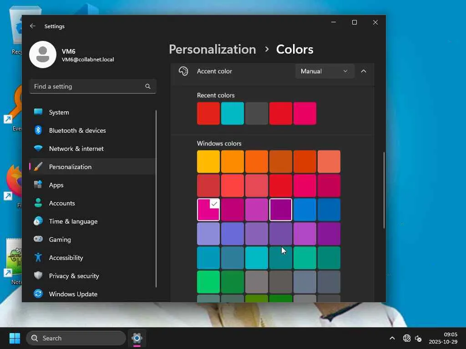
Task: Click the Settings gear in the taskbar
Action: coord(137,338)
